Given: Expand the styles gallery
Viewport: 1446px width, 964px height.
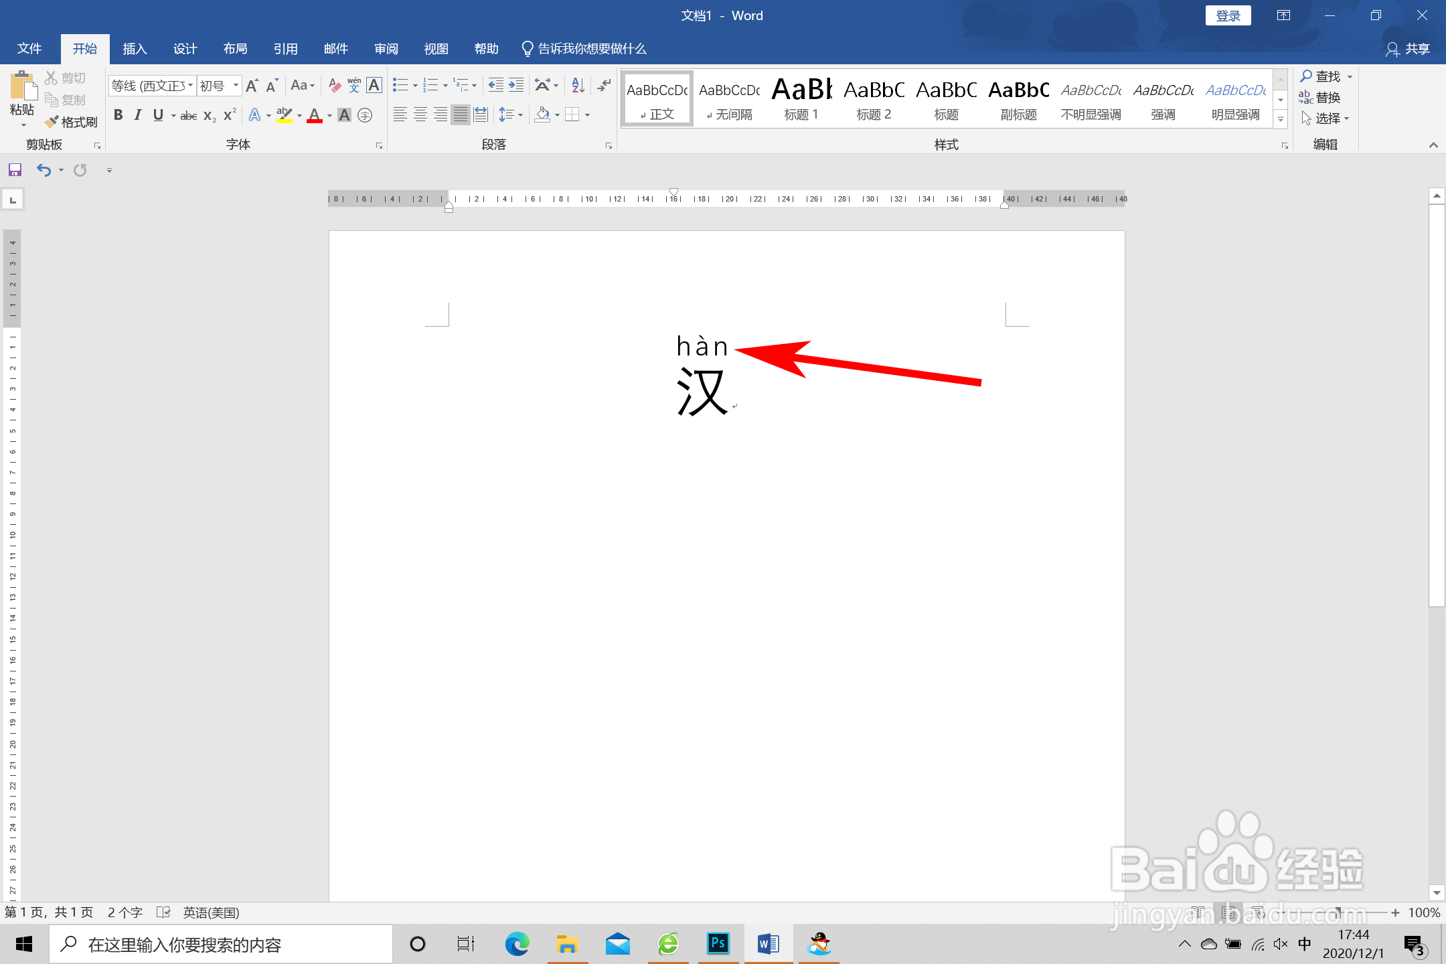Looking at the screenshot, I should [x=1281, y=120].
